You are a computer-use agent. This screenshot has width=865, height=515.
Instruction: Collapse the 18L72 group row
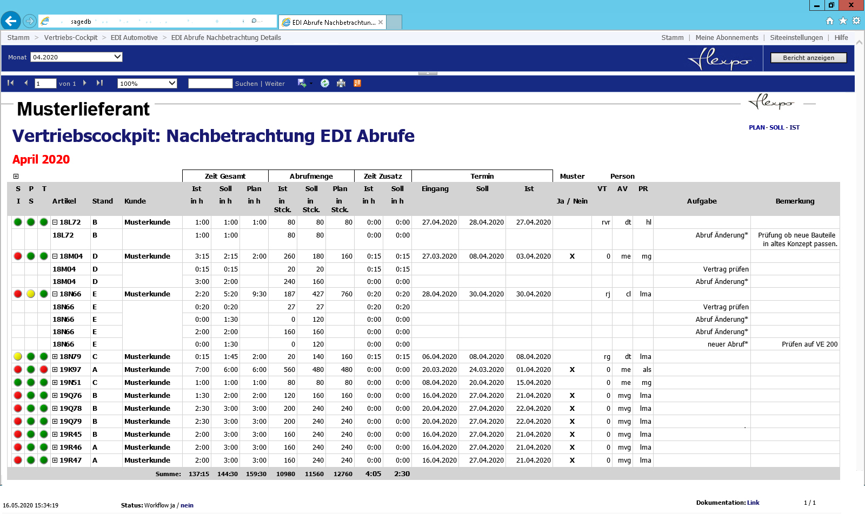[x=55, y=222]
